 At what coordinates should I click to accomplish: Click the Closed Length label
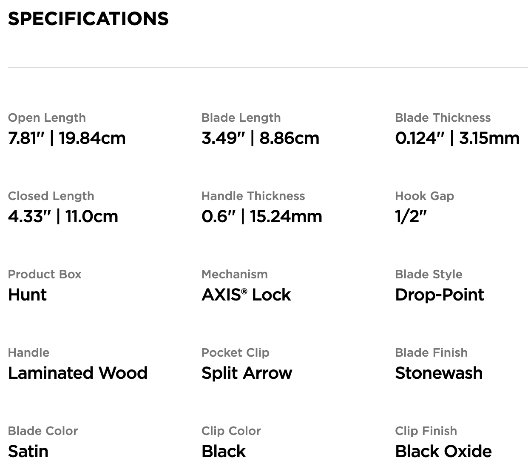point(51,196)
